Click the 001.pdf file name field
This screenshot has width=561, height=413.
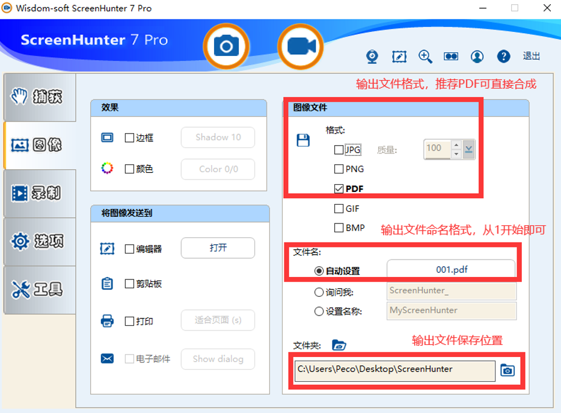451,269
